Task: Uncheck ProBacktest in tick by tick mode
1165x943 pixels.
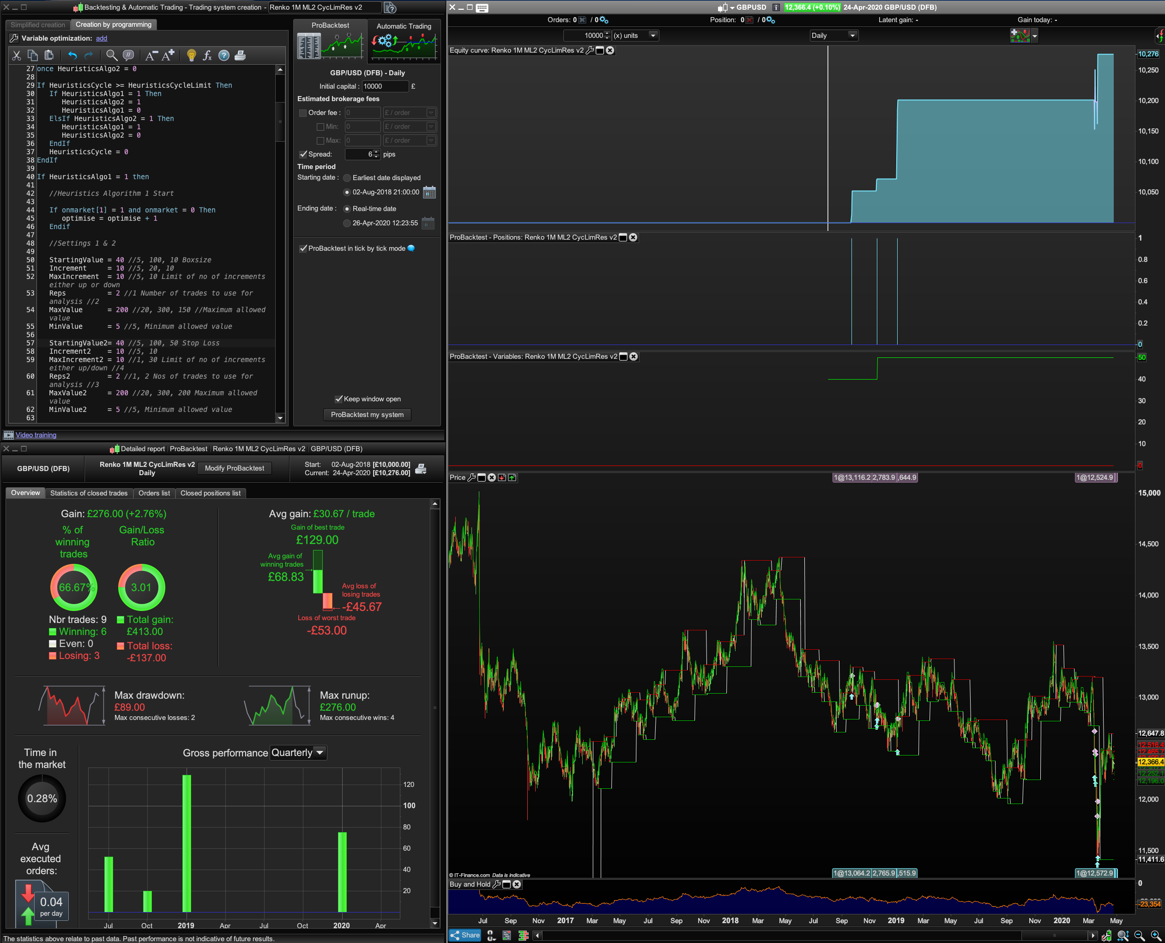Action: 303,248
